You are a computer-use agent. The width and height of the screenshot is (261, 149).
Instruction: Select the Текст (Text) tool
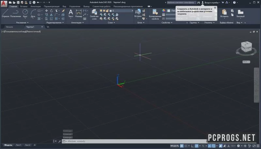pyautogui.click(x=71, y=13)
